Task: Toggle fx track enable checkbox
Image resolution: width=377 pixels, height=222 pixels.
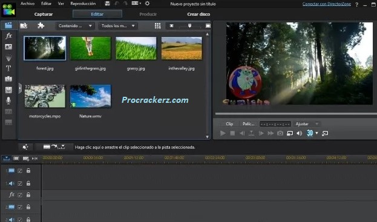Action: coord(20,195)
